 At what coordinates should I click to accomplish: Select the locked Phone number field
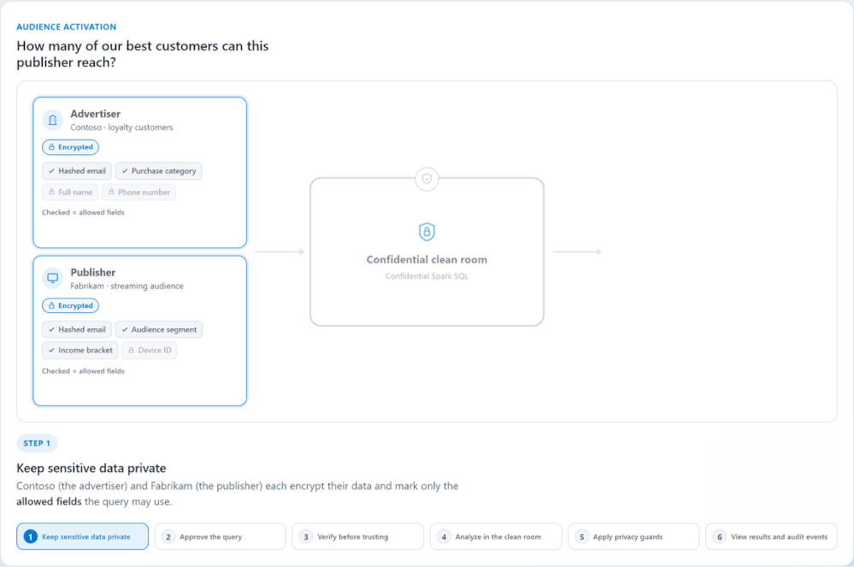tap(138, 192)
